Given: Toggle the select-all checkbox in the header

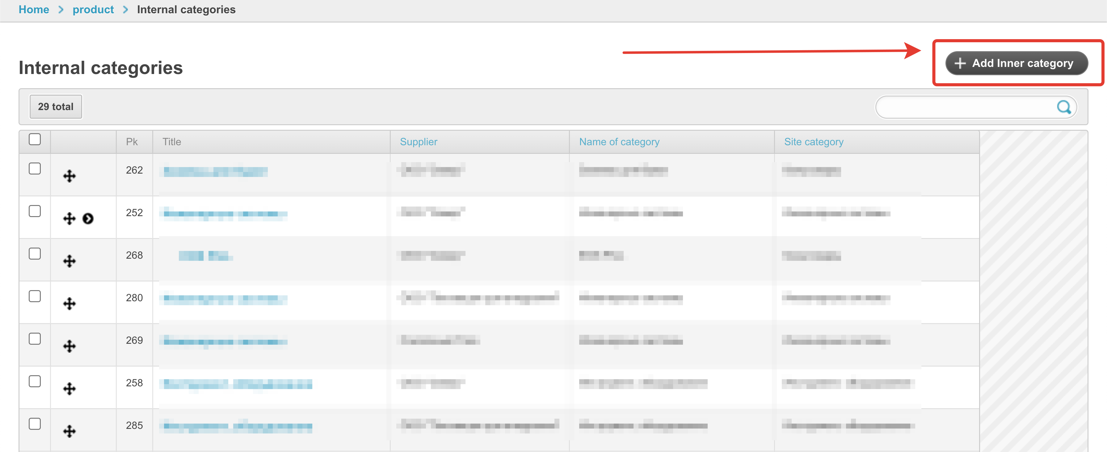Looking at the screenshot, I should click(35, 139).
